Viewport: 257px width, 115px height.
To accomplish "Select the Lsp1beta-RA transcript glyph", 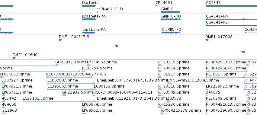I will point(89,19).
